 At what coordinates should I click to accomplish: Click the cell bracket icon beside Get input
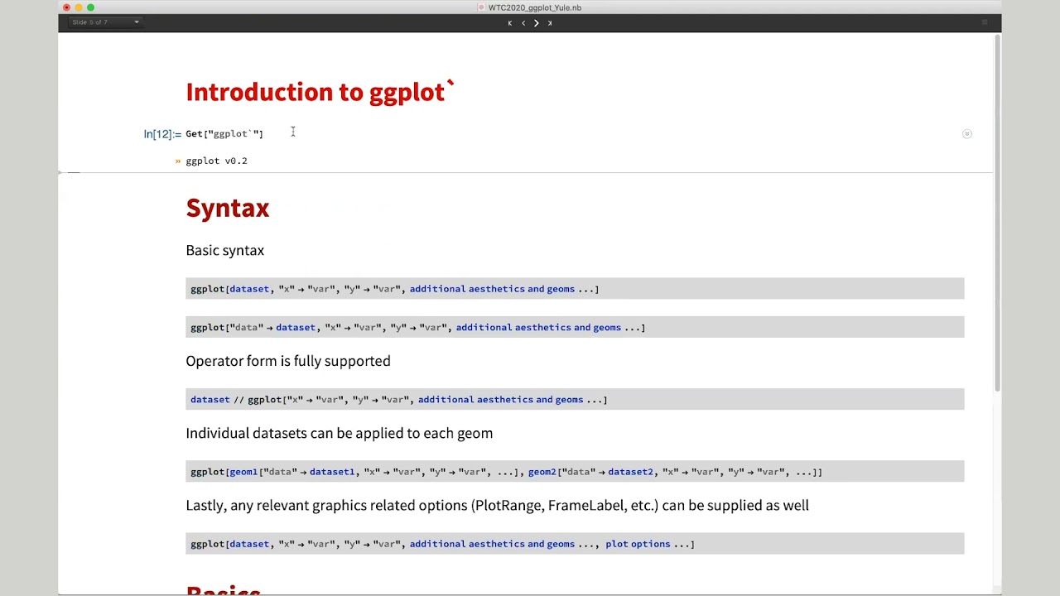pyautogui.click(x=966, y=133)
